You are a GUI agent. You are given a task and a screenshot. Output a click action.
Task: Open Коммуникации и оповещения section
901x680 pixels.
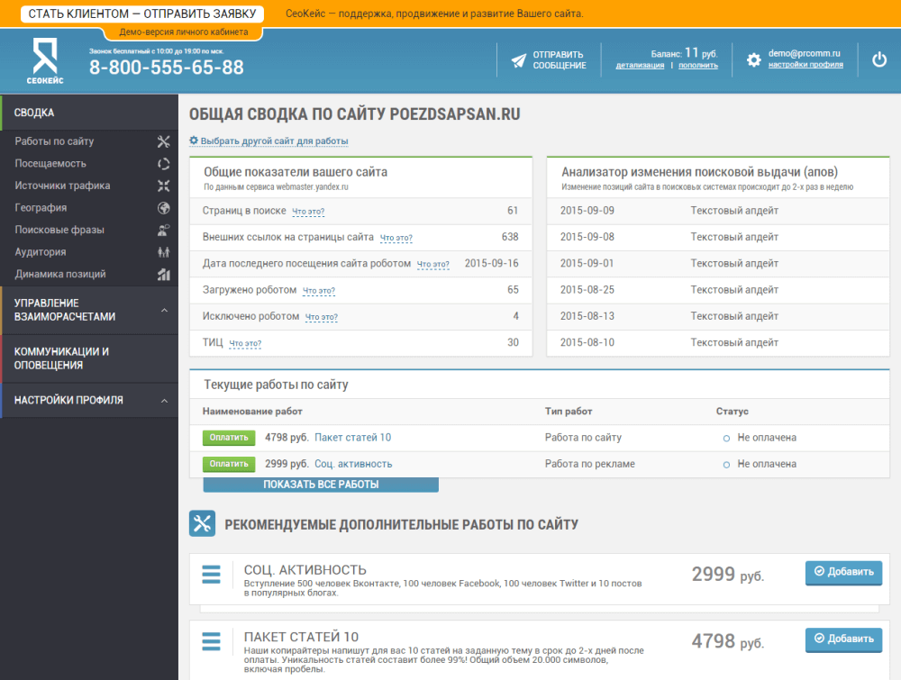click(x=89, y=358)
